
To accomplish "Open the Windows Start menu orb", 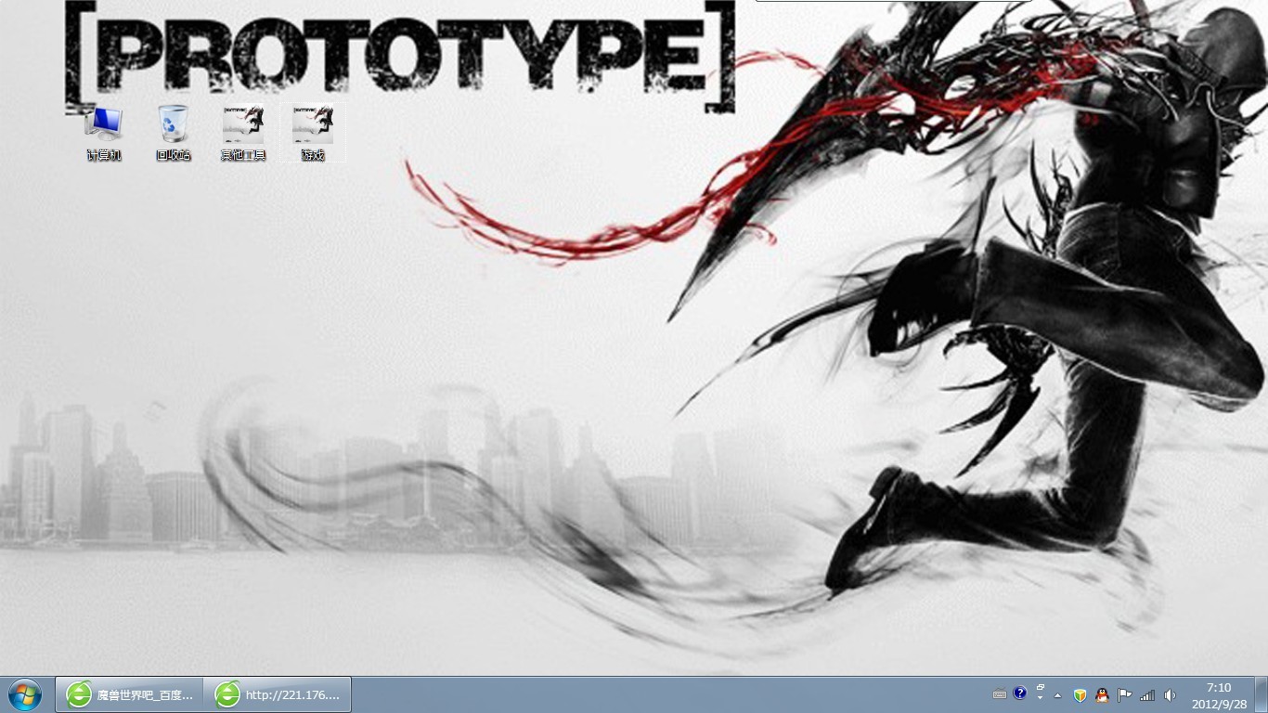I will tap(24, 694).
